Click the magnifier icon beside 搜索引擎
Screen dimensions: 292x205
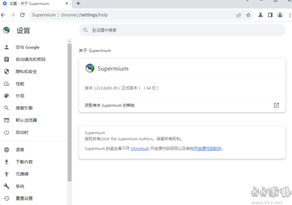click(x=6, y=108)
